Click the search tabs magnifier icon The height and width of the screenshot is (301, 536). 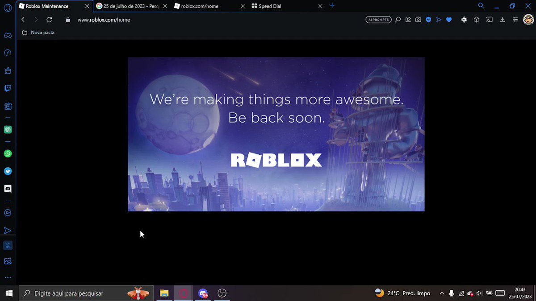click(481, 6)
